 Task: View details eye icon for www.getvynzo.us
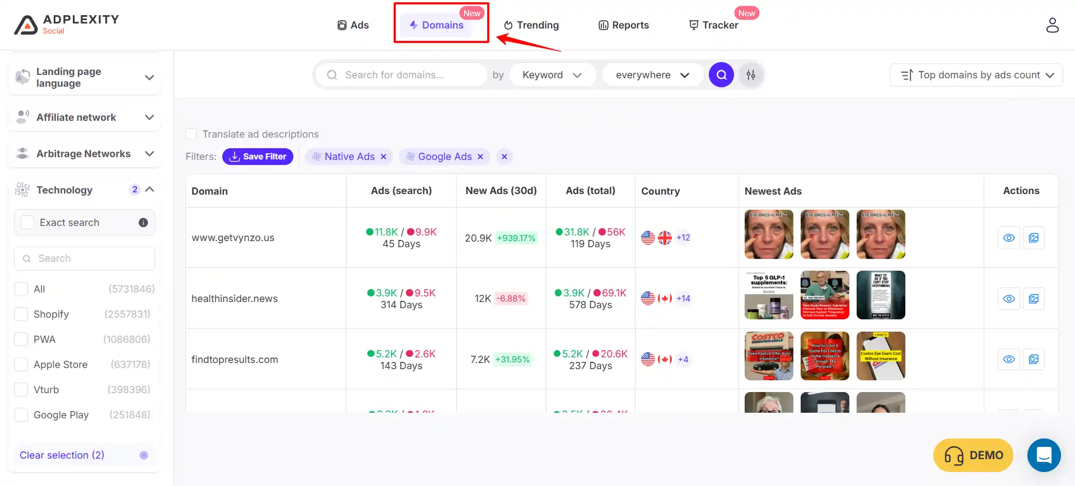pos(1009,238)
